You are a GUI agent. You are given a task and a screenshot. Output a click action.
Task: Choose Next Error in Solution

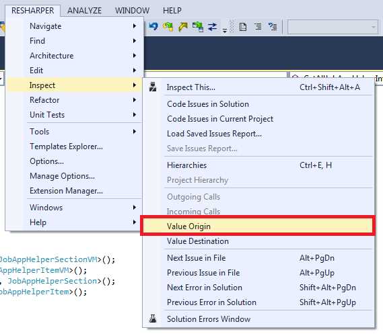click(258, 287)
